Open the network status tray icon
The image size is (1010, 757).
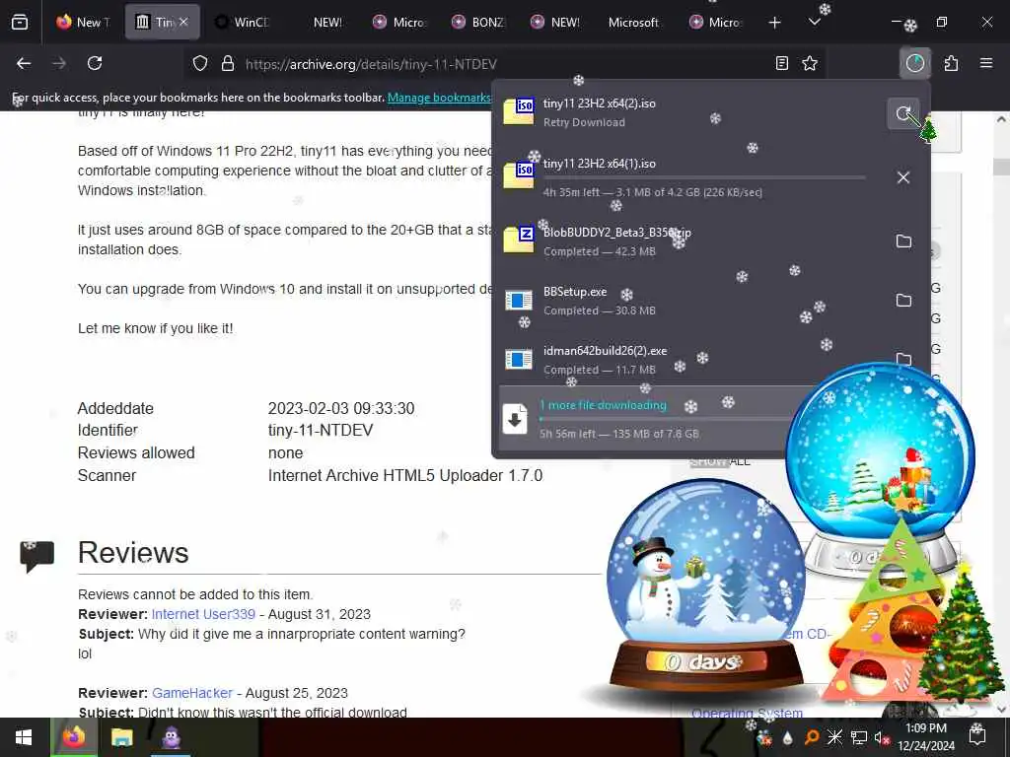858,737
